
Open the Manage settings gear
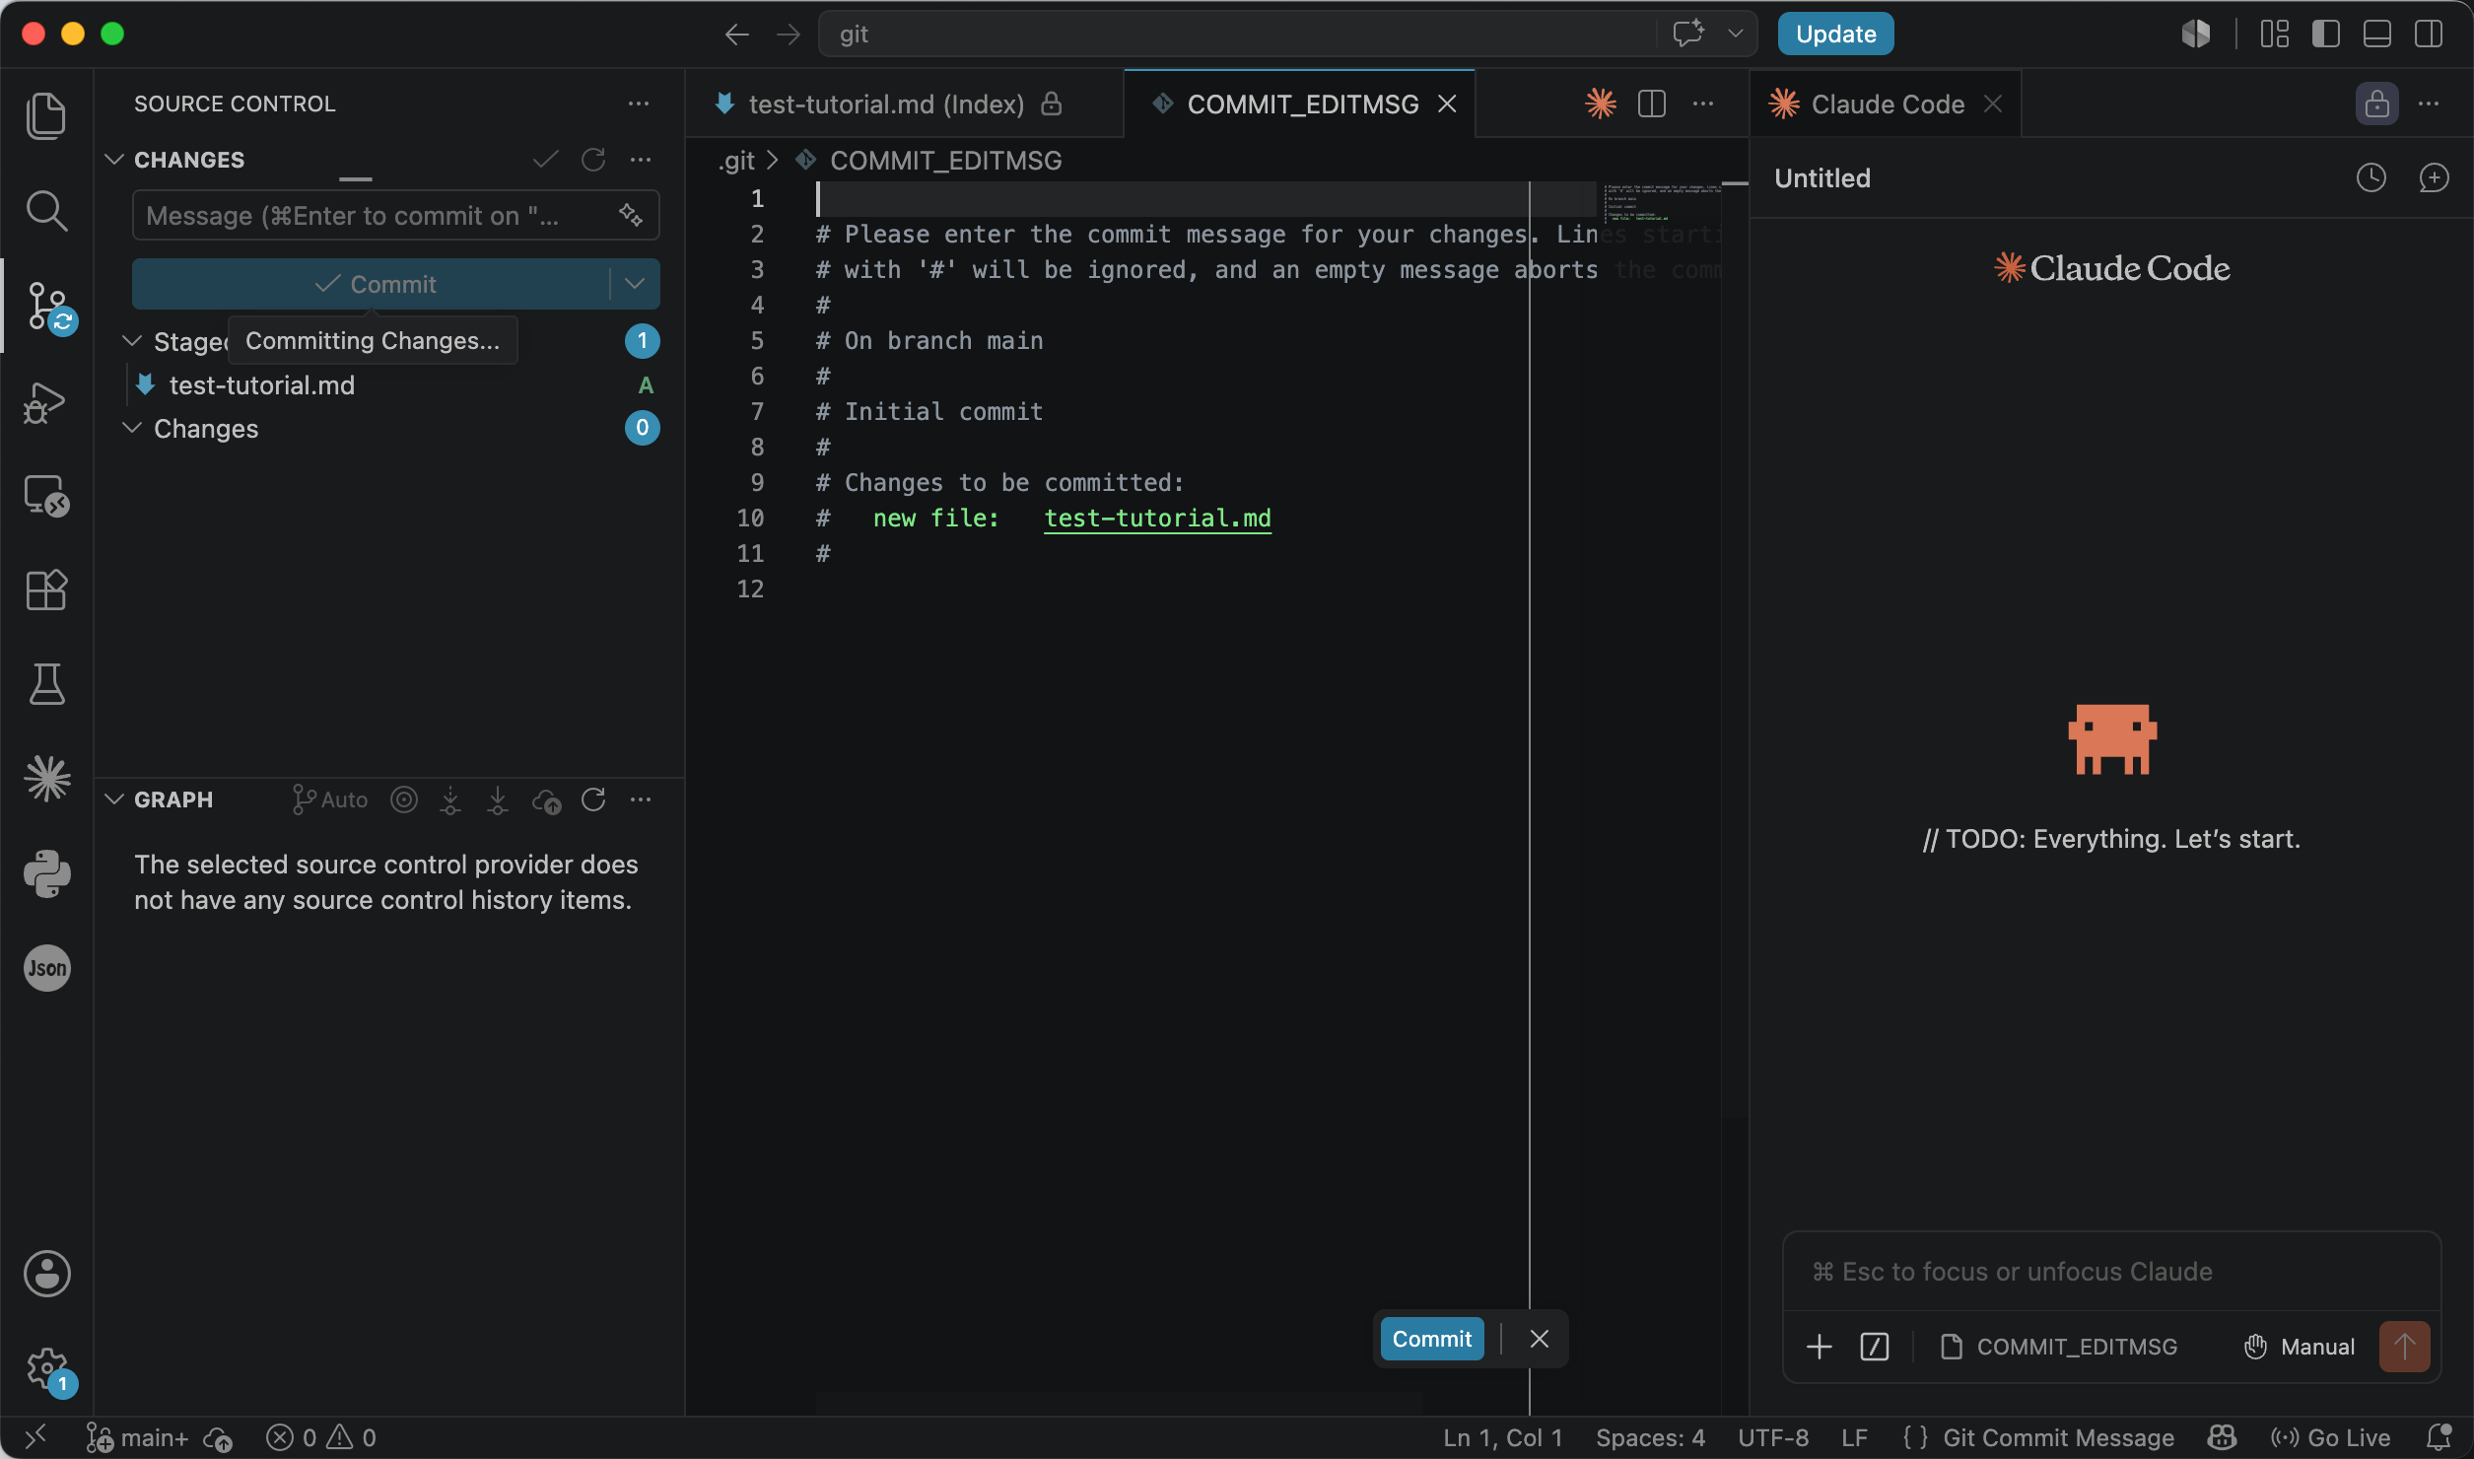coord(49,1369)
